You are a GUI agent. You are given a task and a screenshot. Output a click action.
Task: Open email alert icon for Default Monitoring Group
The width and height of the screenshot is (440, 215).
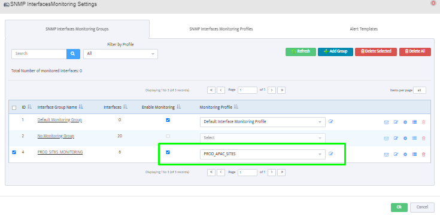[x=386, y=122]
